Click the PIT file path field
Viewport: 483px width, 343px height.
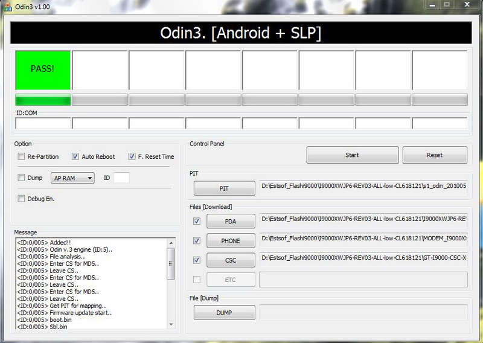(363, 188)
